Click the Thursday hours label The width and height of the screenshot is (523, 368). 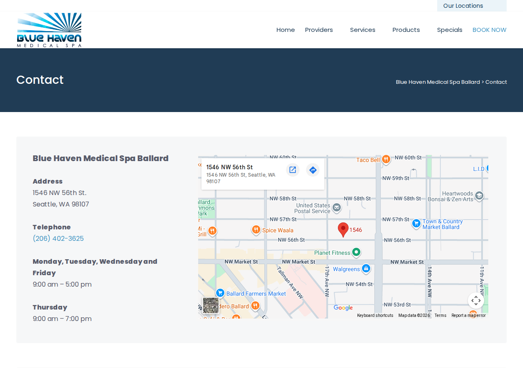coord(50,307)
